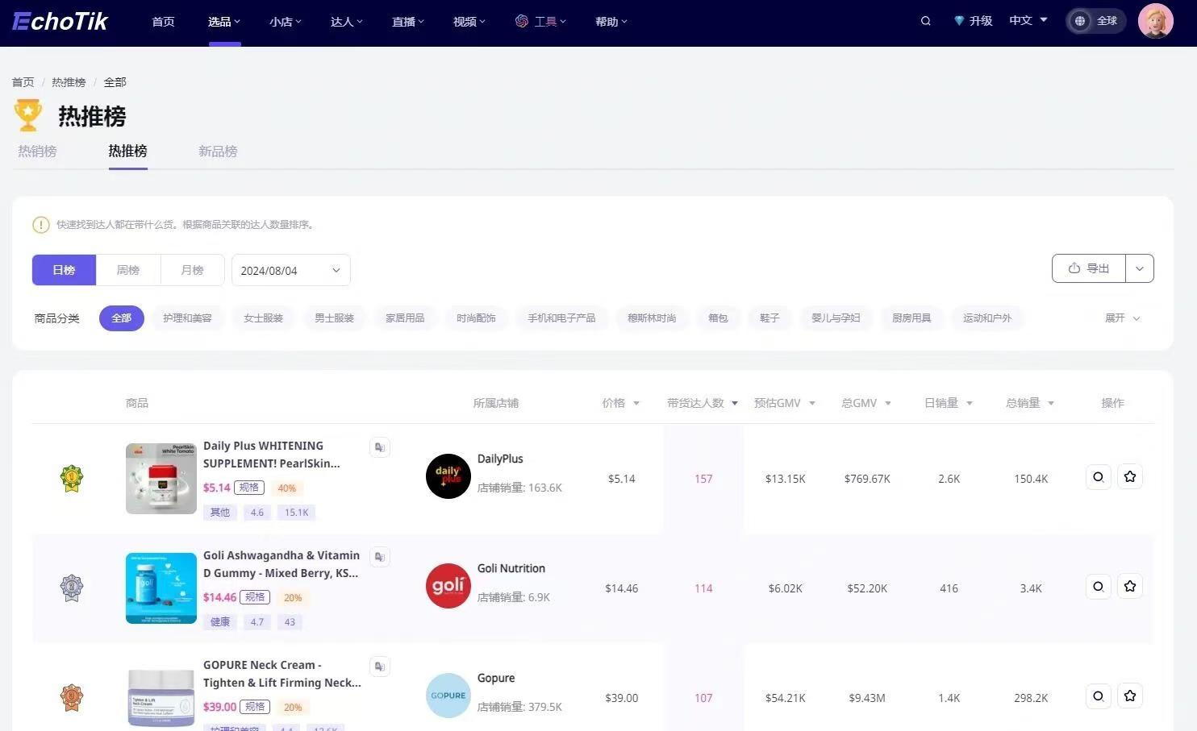Click 首页 breadcrumb link
This screenshot has height=731, width=1197.
coord(23,82)
